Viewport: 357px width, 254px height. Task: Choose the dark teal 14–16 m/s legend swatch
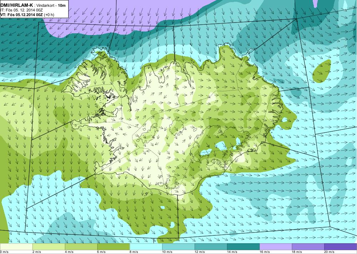click(x=243, y=247)
